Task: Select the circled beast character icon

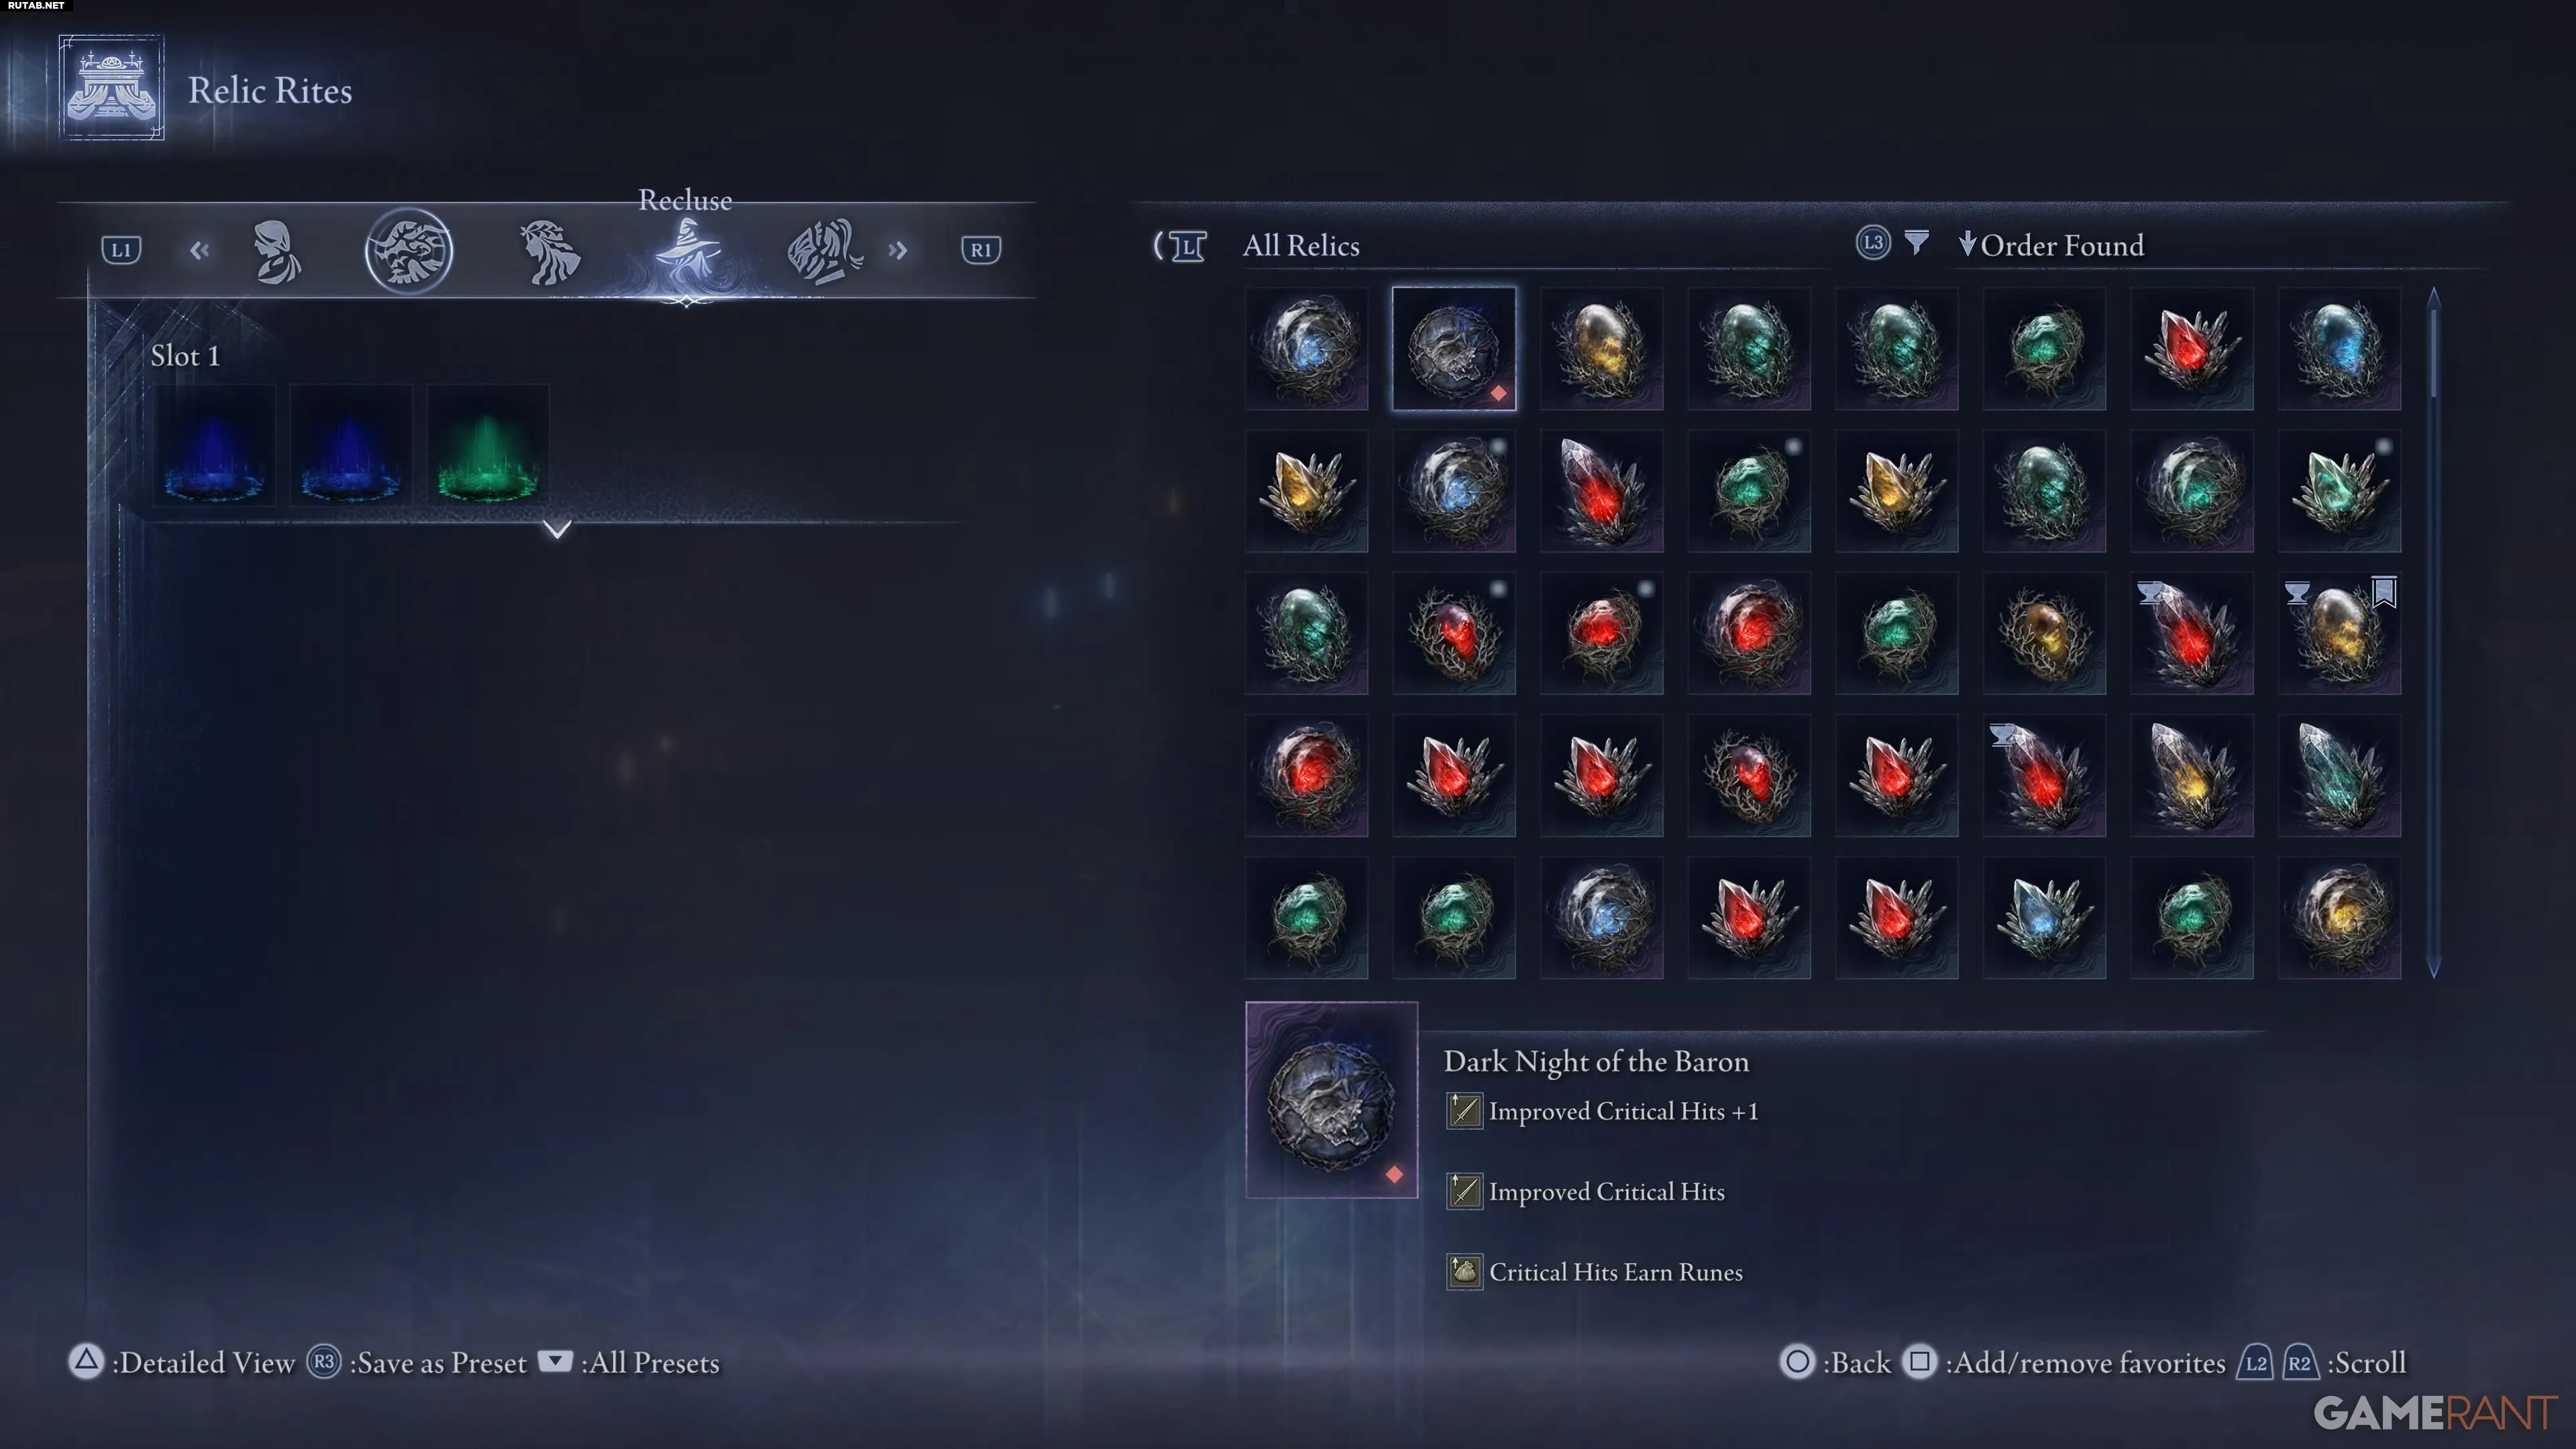Action: 409,250
